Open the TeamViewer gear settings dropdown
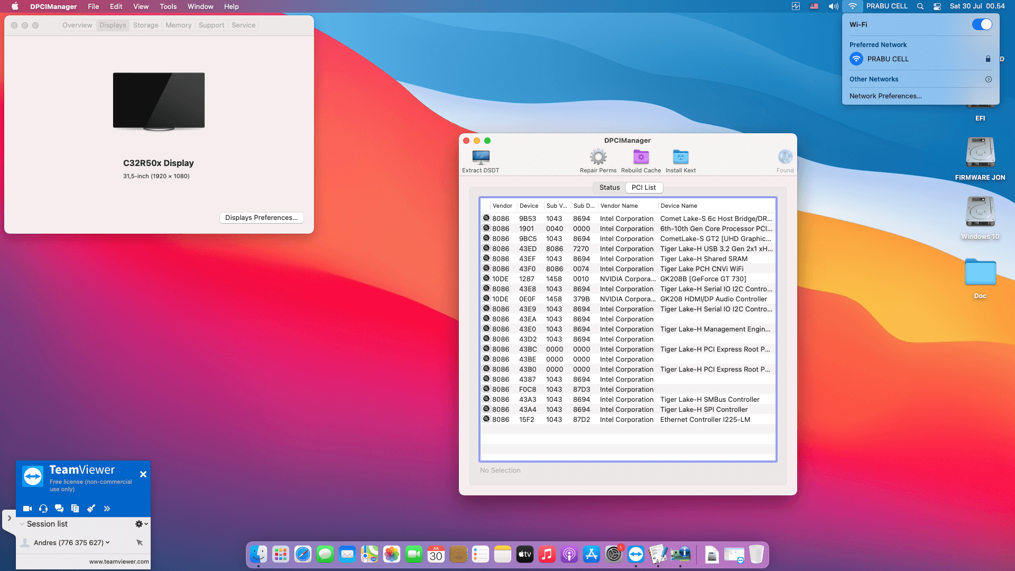1015x571 pixels. pyautogui.click(x=141, y=524)
